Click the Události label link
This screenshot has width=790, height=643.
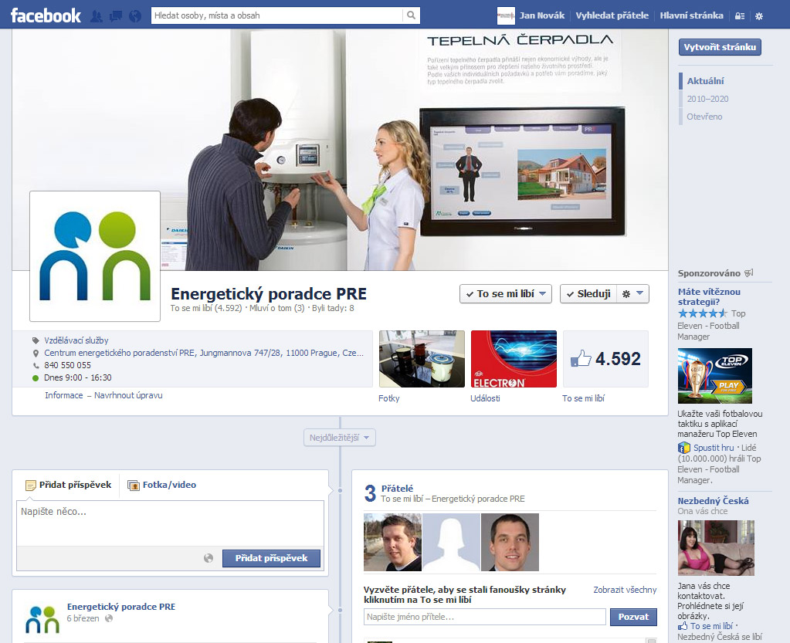point(485,398)
